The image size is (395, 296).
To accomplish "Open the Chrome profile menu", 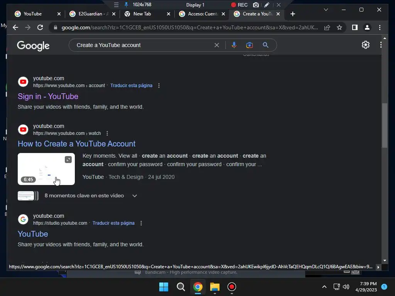I will pos(367,27).
